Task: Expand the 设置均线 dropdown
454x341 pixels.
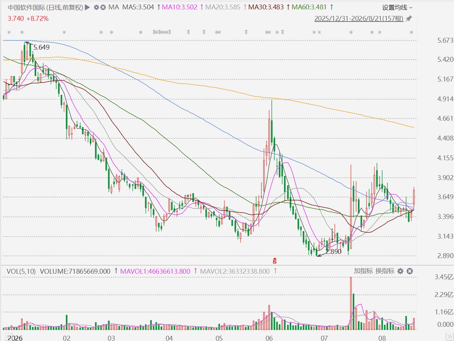Action: [397, 7]
